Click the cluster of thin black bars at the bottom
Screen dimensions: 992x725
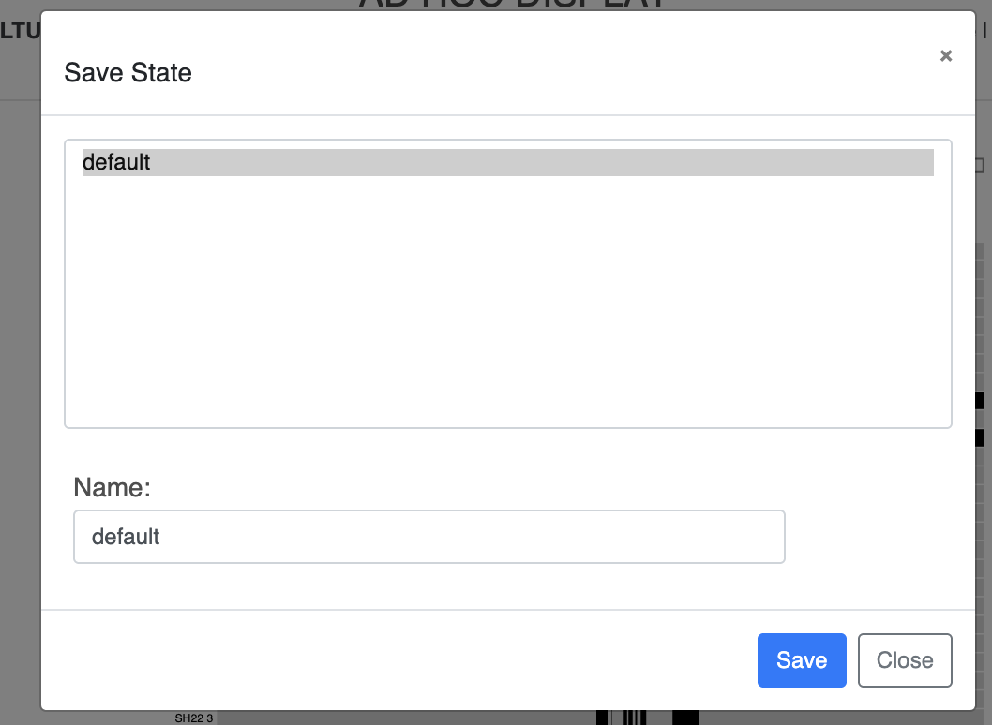[634, 718]
